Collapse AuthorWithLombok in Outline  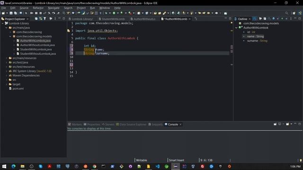(x=236, y=28)
